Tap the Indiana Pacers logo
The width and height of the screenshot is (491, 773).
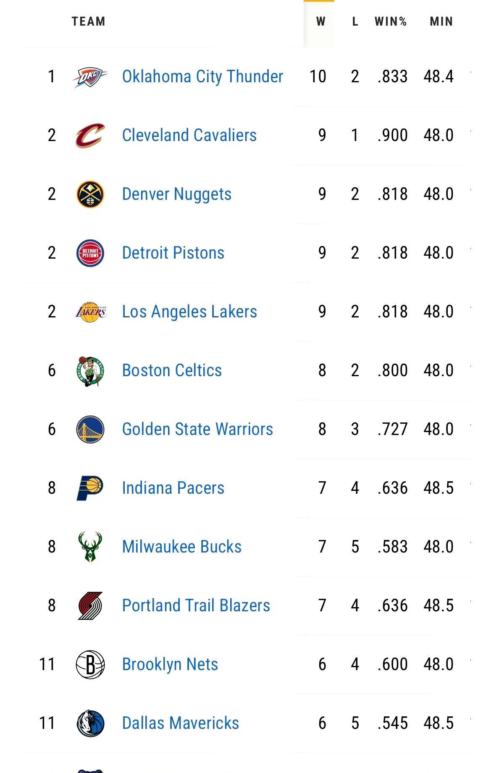(x=90, y=488)
